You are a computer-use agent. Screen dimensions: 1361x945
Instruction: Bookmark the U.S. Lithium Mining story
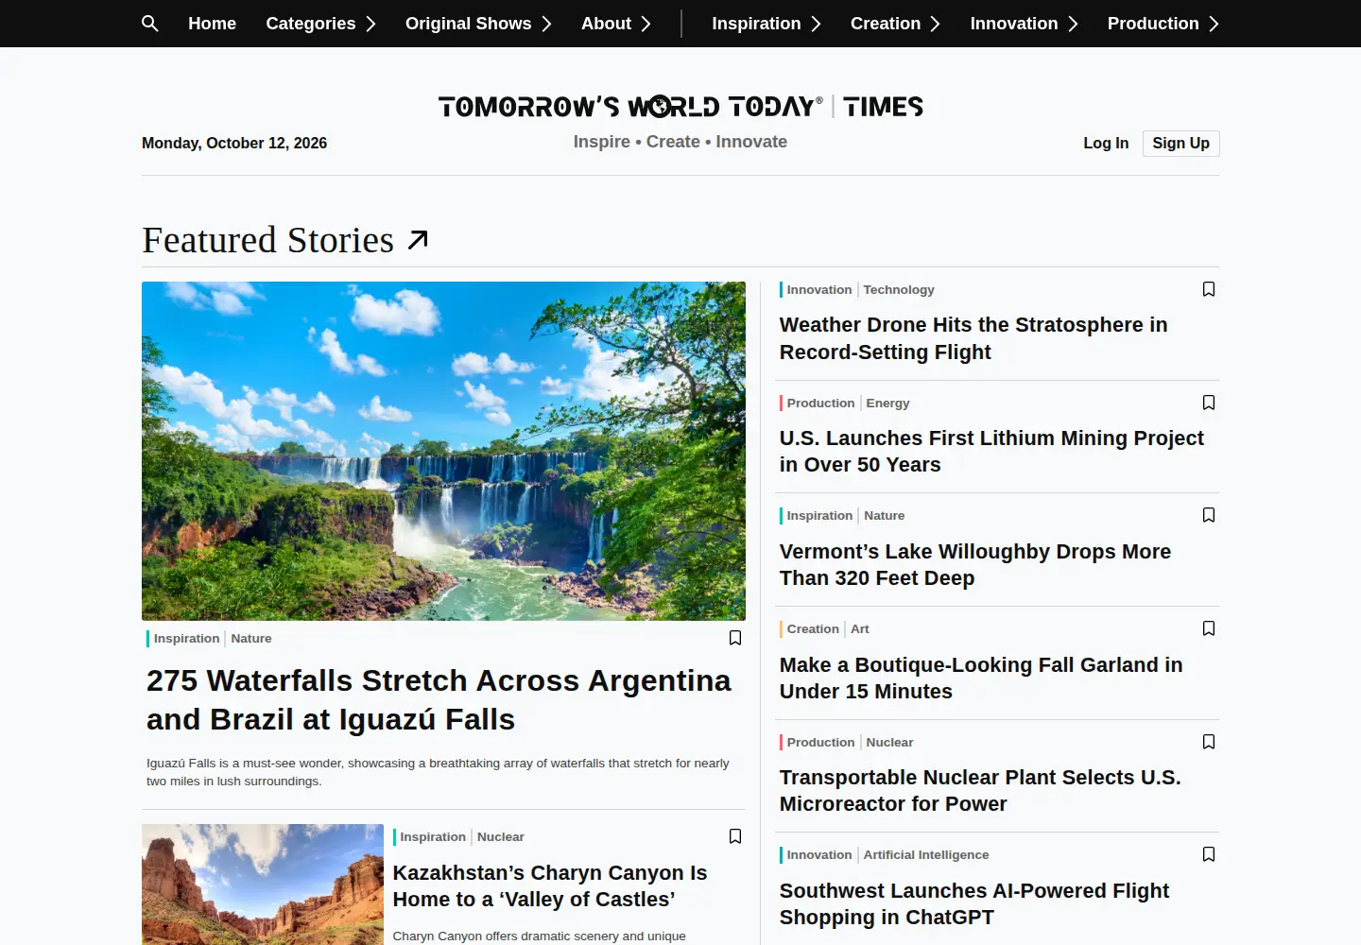[x=1208, y=403]
